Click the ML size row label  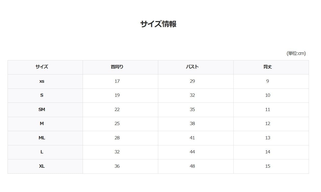(42, 138)
